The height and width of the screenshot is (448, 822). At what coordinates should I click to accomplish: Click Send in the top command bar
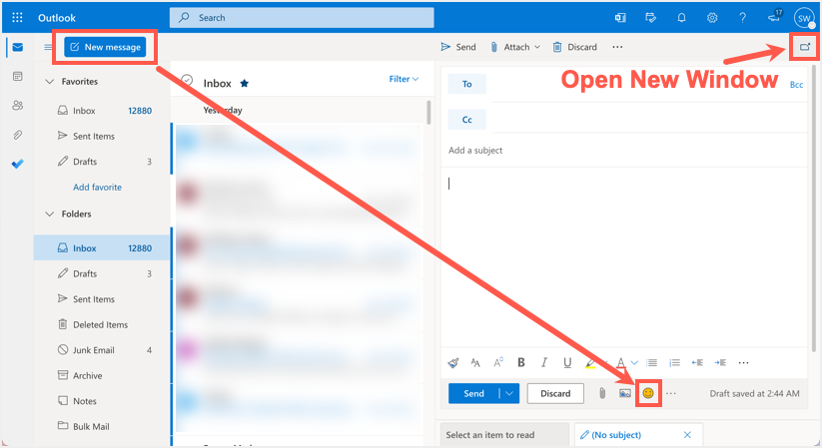[458, 47]
